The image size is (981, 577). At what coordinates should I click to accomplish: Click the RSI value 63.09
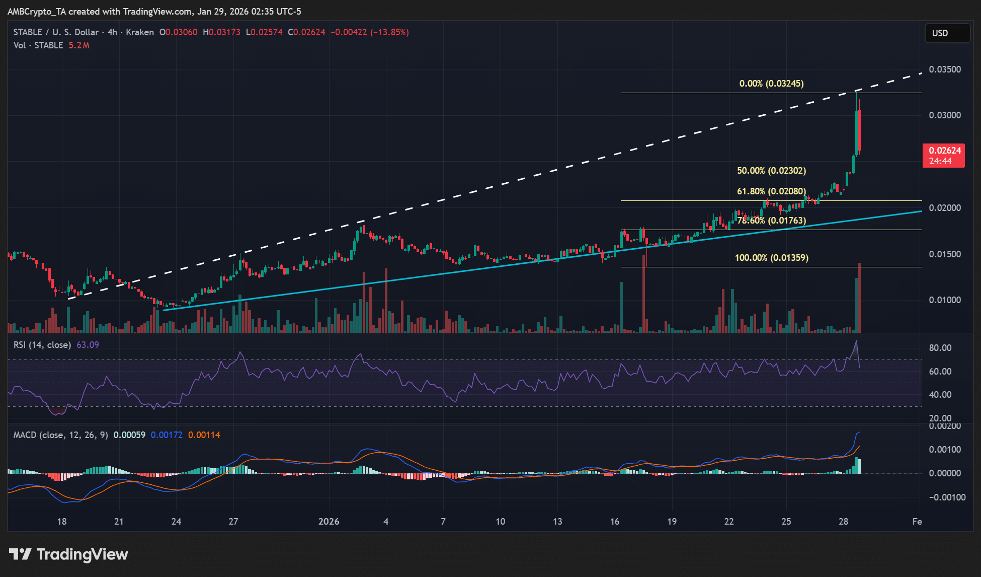click(x=87, y=344)
